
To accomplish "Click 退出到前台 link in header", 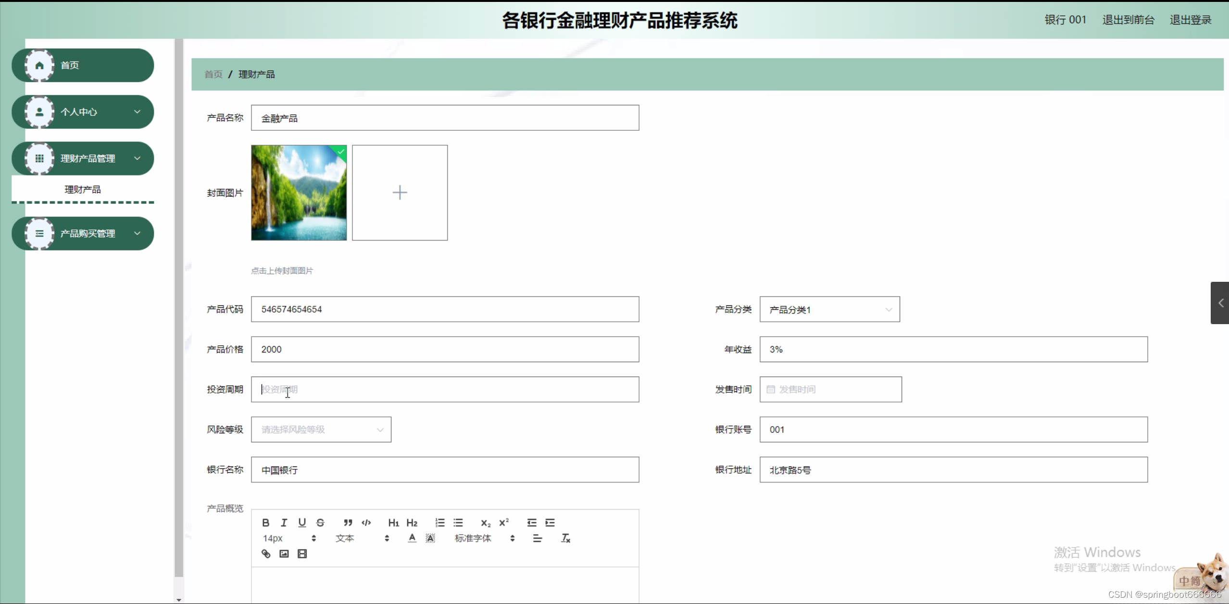I will tap(1128, 20).
